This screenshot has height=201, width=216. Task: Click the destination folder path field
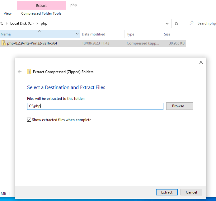[x=95, y=106]
